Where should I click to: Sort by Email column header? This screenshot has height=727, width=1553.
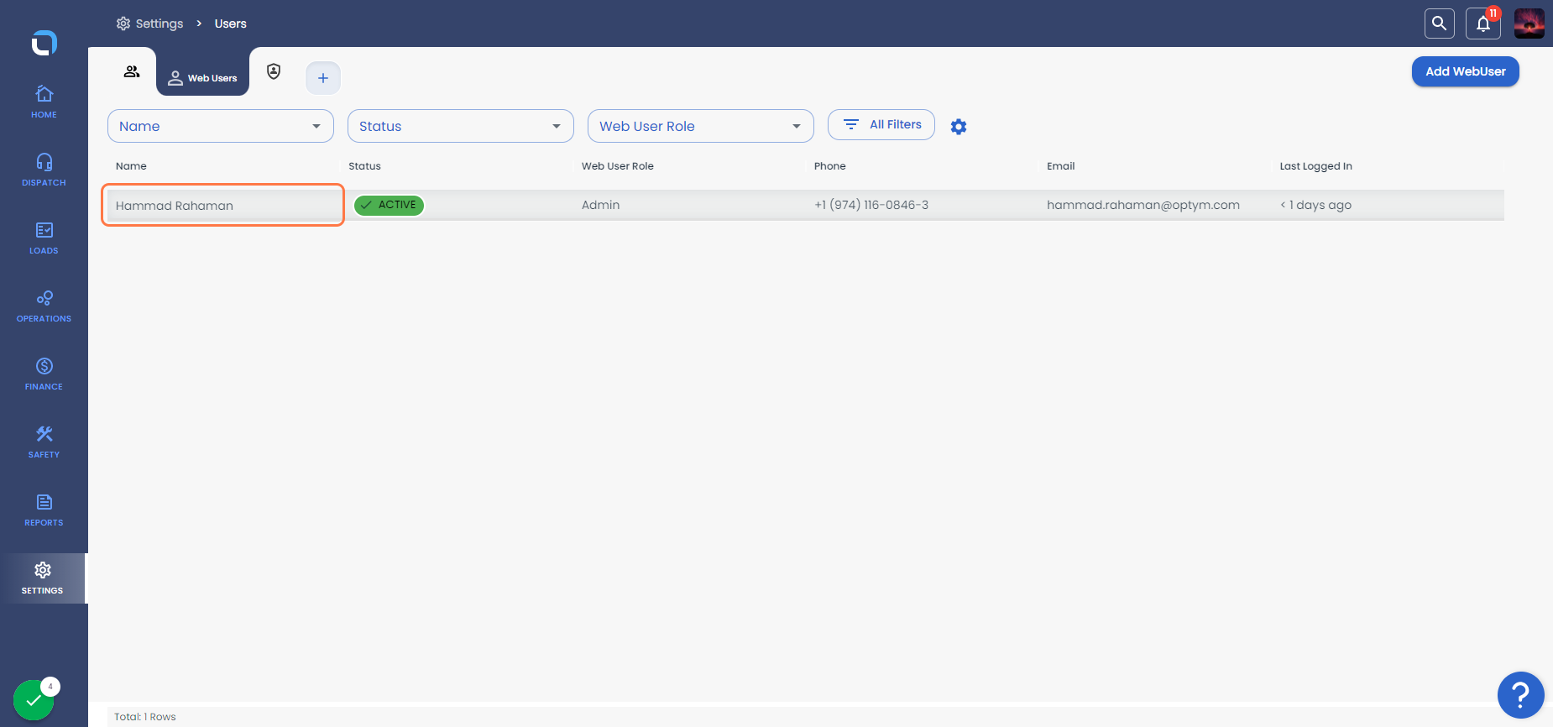[1061, 166]
